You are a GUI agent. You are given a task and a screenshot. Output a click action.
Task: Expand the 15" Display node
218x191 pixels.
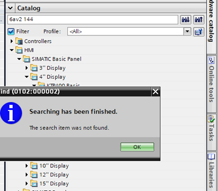[x=27, y=184]
